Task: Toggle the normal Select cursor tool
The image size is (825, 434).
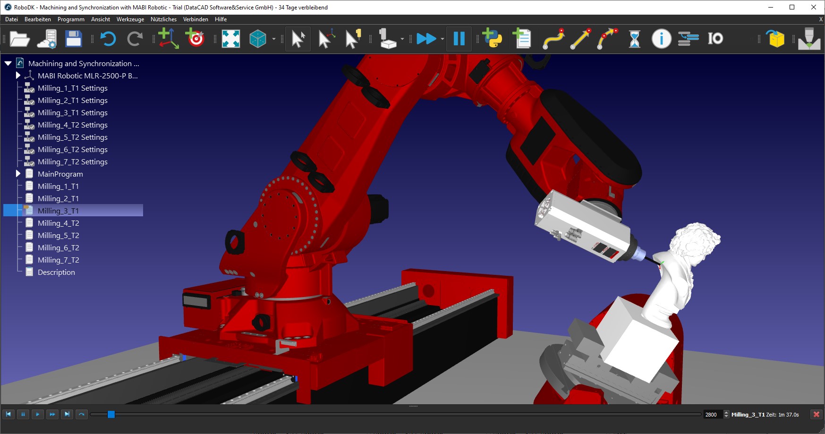Action: tap(298, 39)
